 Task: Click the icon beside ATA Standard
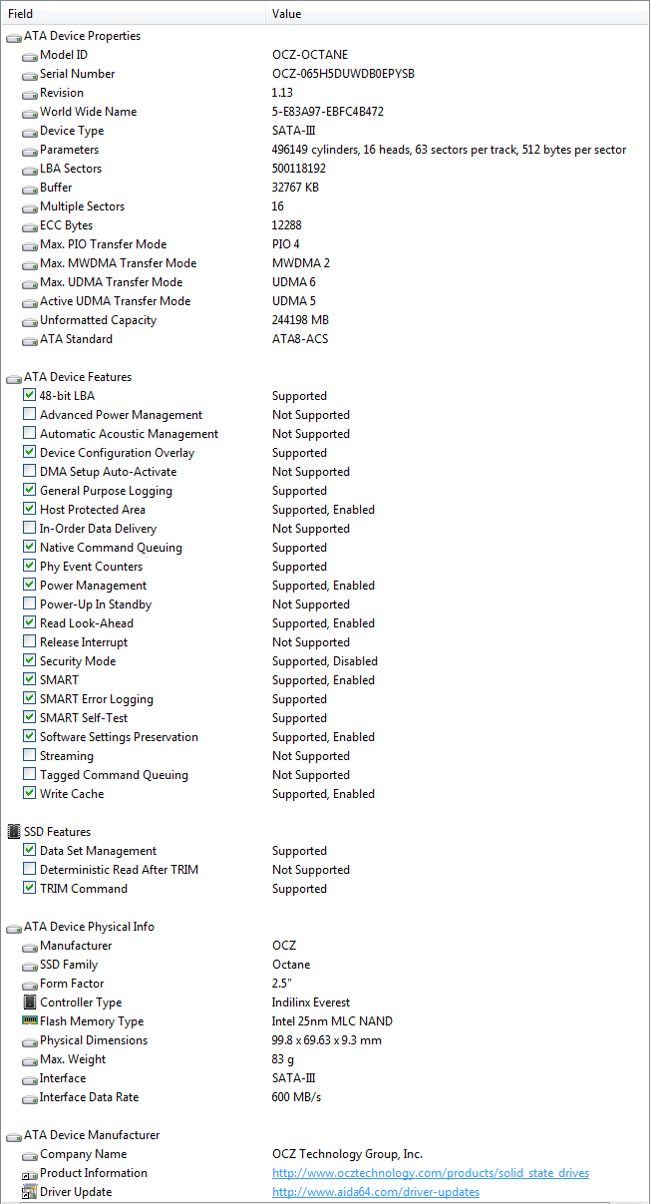(x=29, y=340)
